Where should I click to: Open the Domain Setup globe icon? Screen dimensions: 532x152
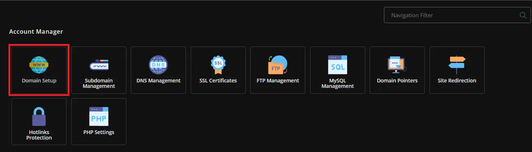click(x=39, y=65)
